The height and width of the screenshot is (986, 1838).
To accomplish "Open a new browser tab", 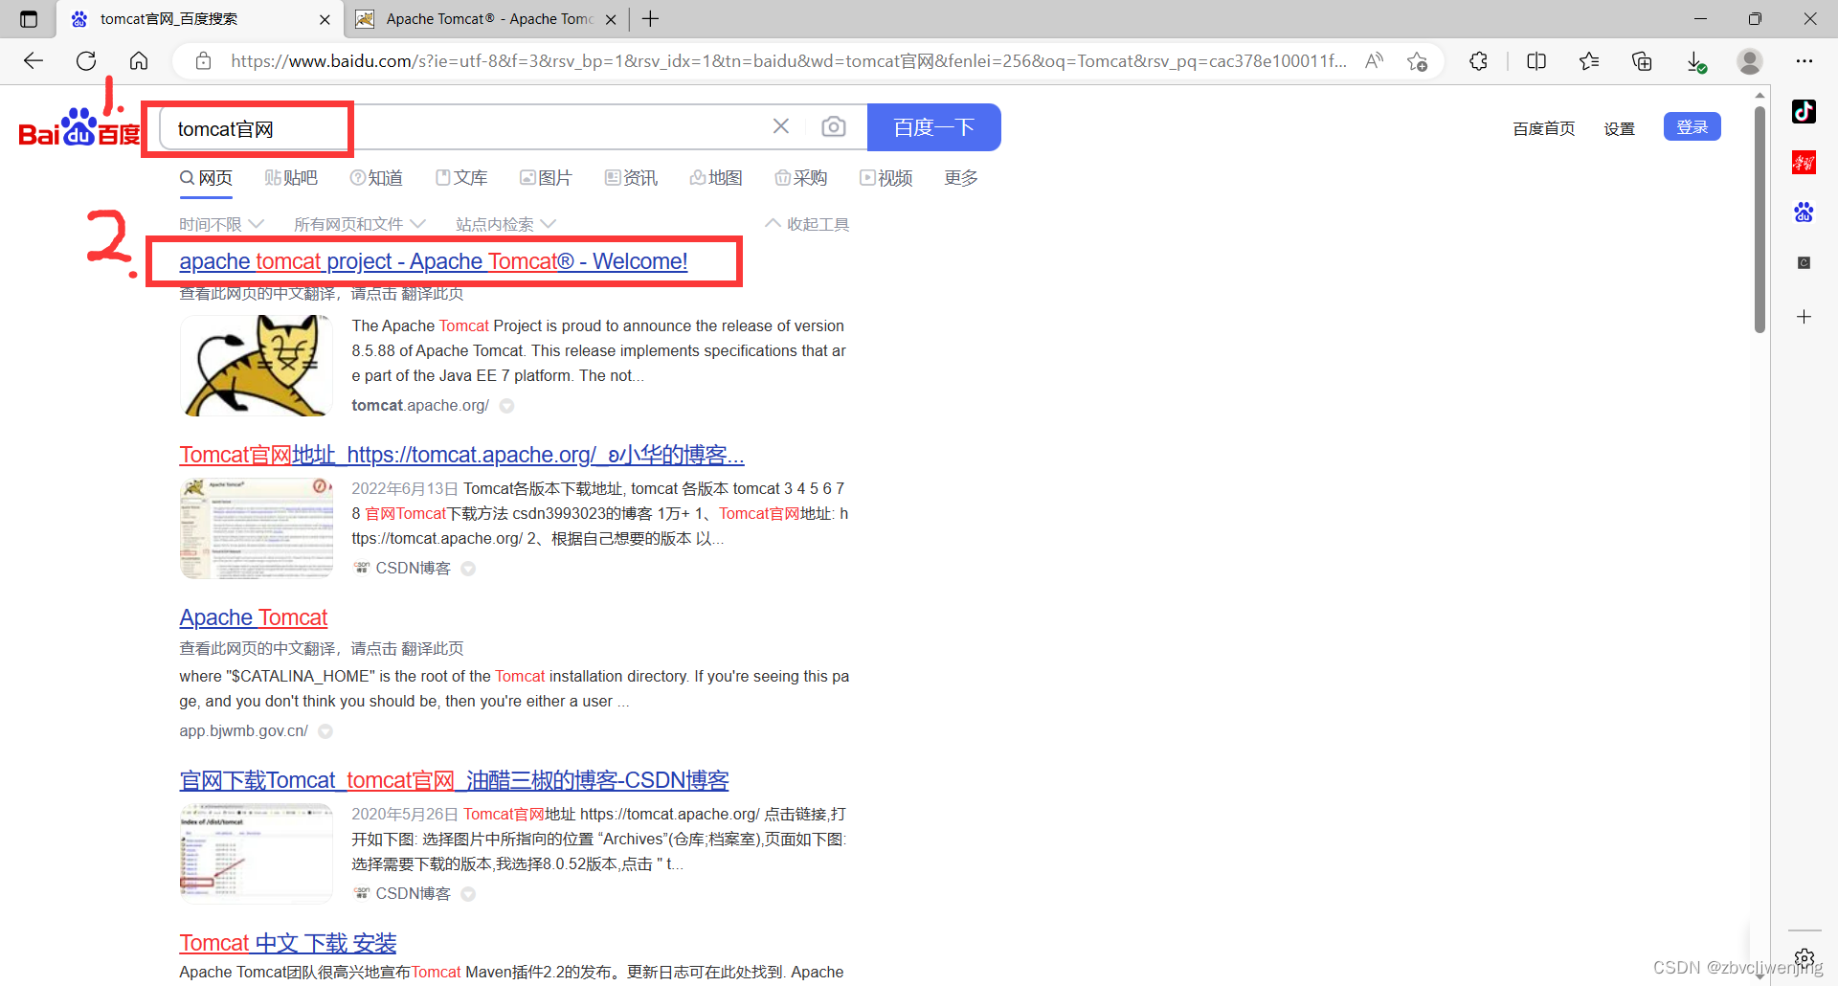I will (651, 19).
